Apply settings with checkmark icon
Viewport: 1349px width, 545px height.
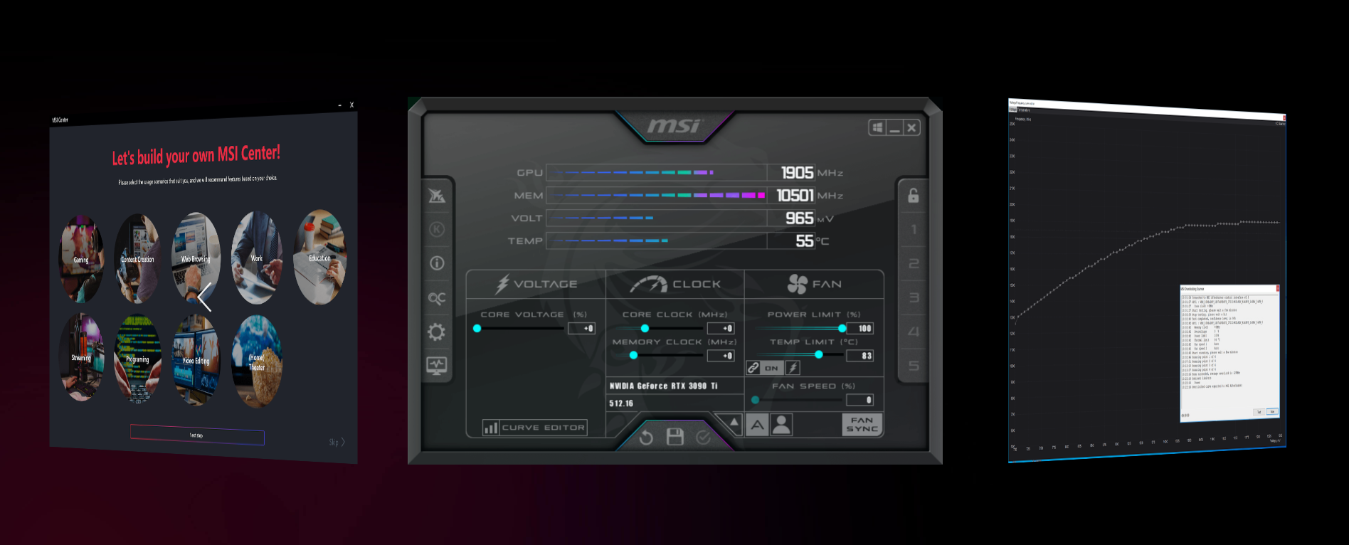click(703, 437)
